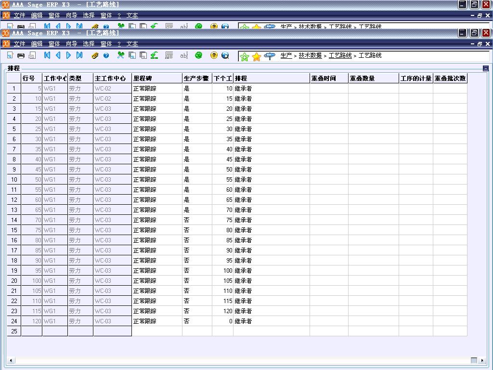Open the 编辑 menu in the front window
Screen dimensions: 493x370
37,44
